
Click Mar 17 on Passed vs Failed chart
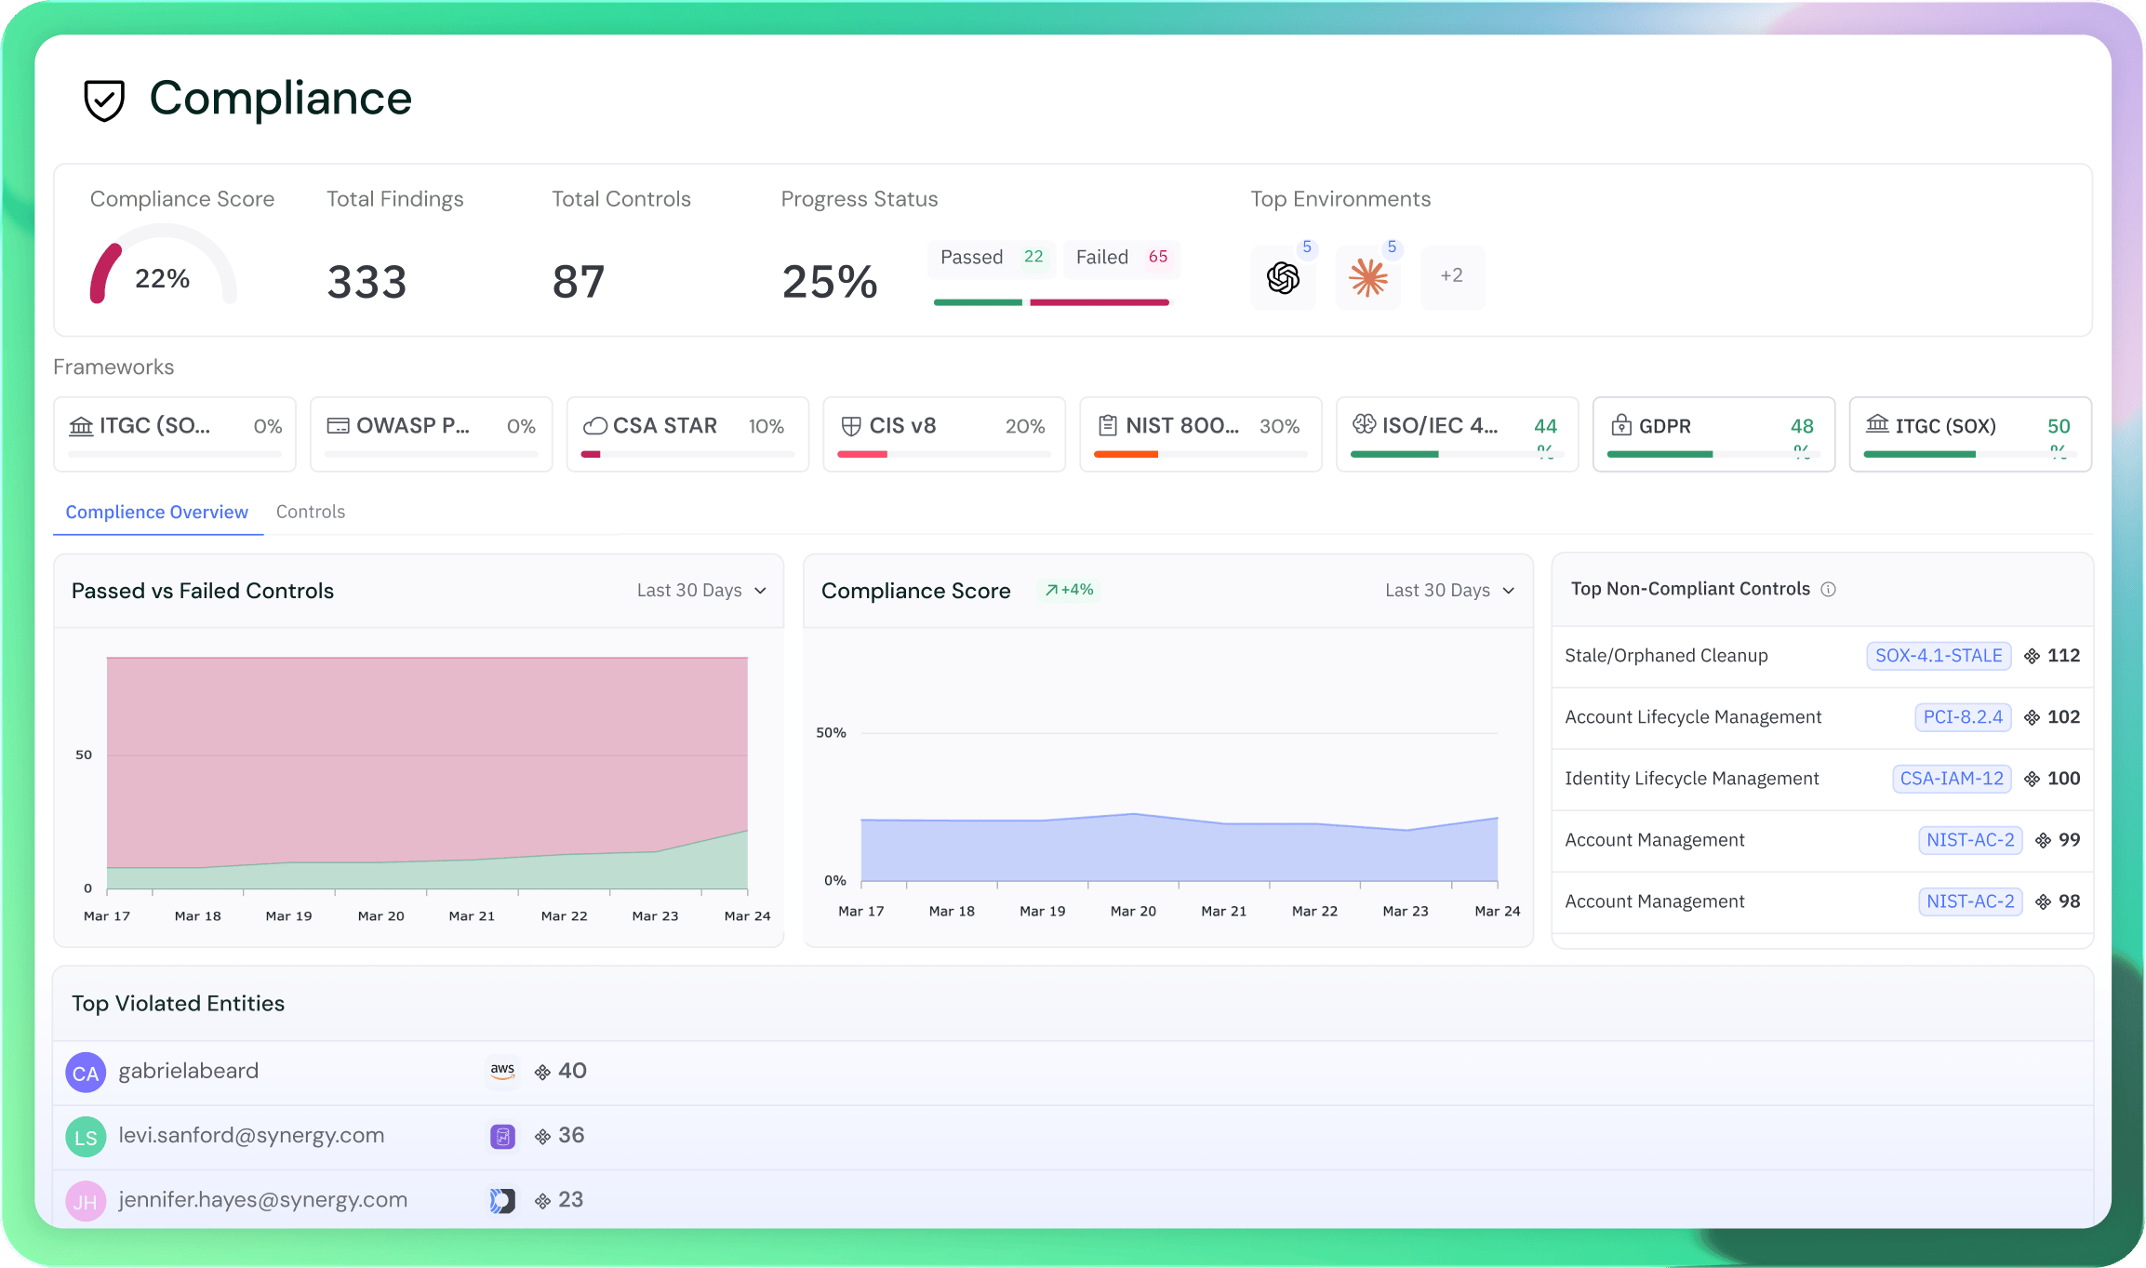[x=107, y=916]
